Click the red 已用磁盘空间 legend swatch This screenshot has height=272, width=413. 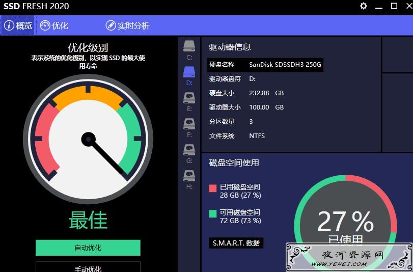pos(212,188)
